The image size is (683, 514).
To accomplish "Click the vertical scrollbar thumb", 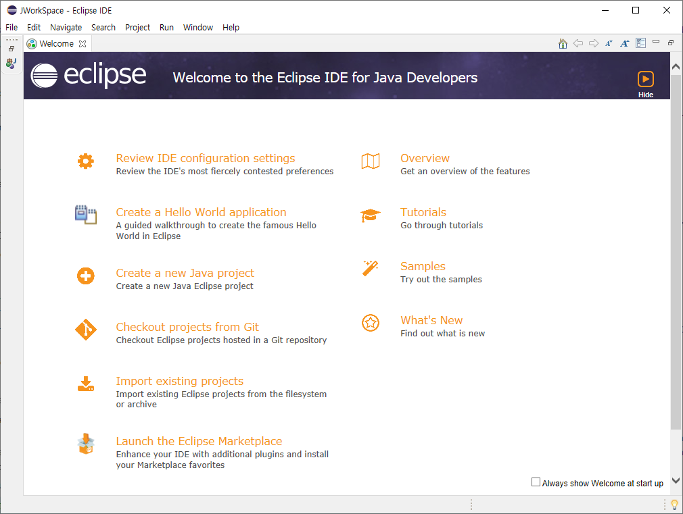I will (x=676, y=253).
